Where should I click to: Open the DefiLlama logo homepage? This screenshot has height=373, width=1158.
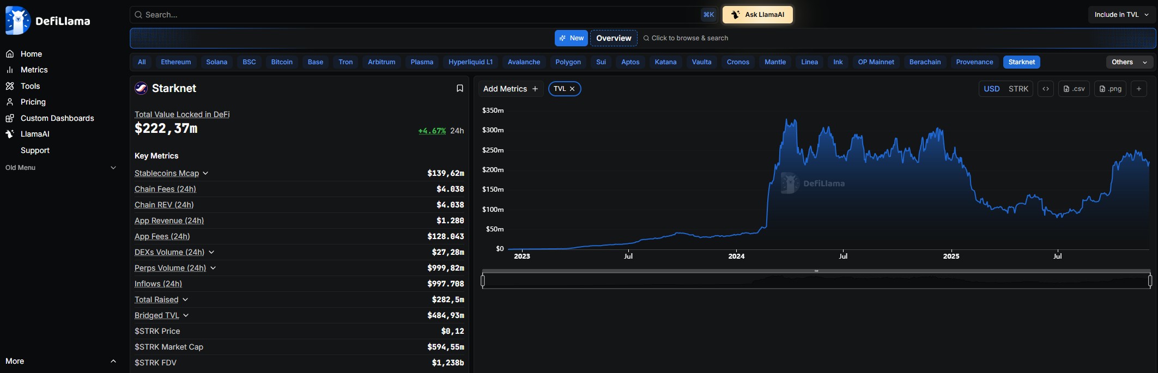(x=48, y=21)
